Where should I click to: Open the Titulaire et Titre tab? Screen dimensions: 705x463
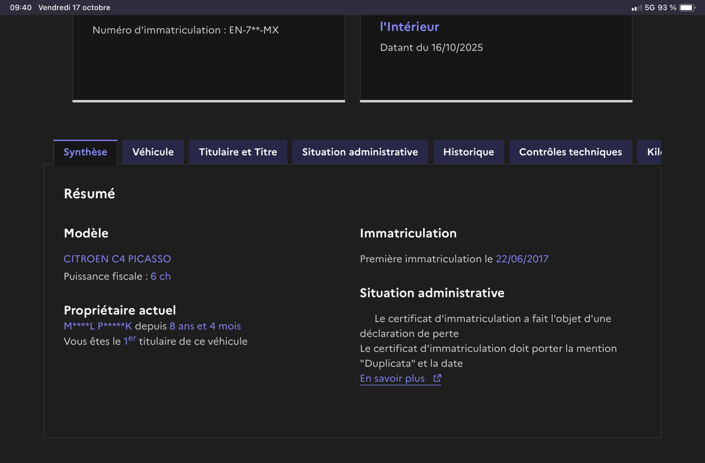click(x=238, y=152)
